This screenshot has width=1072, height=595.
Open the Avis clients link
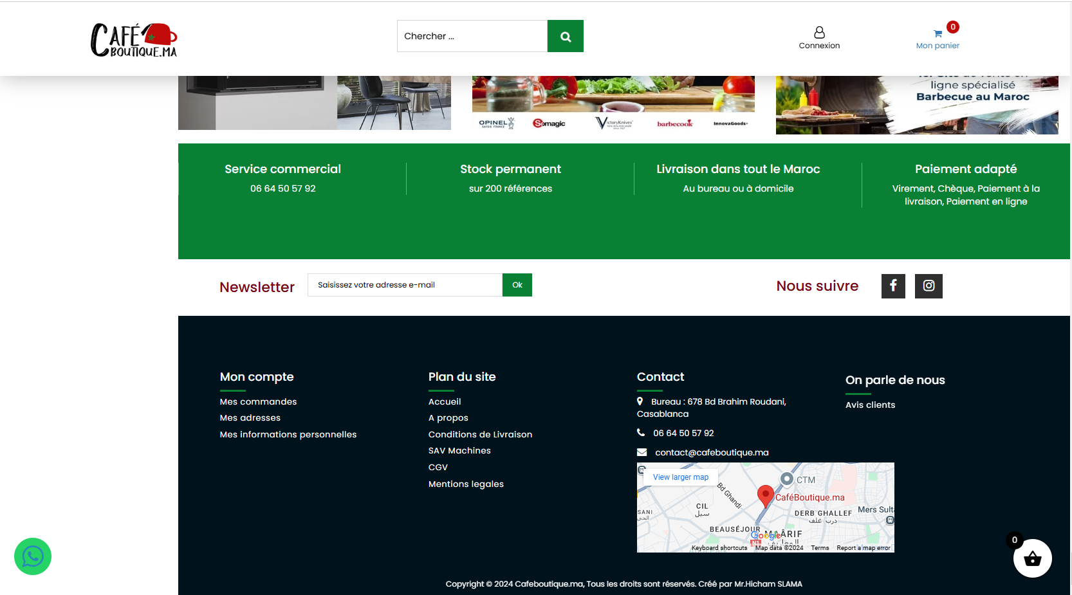coord(870,405)
